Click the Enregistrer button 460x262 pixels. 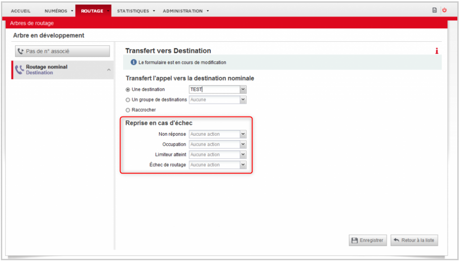(367, 240)
